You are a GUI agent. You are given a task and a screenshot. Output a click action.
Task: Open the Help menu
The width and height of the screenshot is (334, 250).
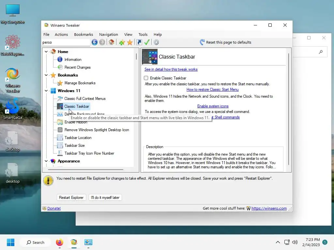158,35
